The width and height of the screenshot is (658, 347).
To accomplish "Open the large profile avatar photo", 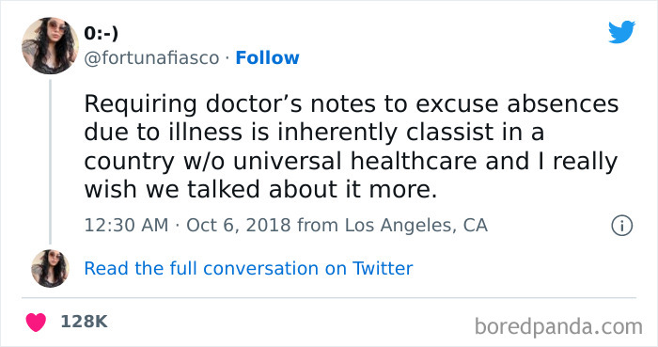I will [51, 46].
